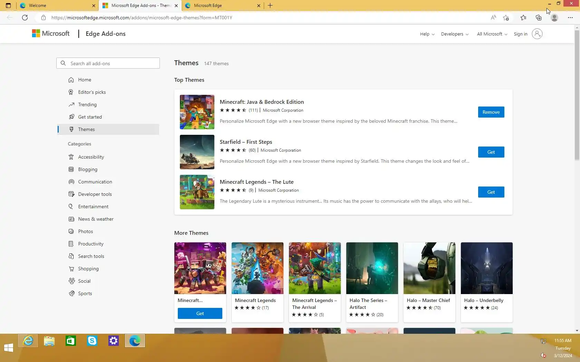
Task: Open the Store app on taskbar
Action: coord(71,341)
